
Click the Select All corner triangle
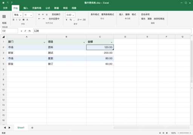point(3,37)
